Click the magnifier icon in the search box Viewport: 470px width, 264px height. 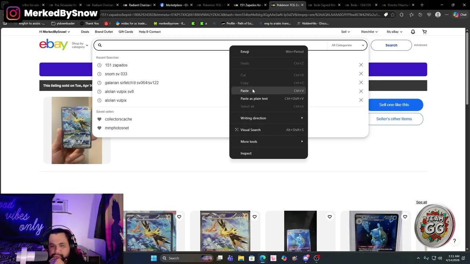100,45
